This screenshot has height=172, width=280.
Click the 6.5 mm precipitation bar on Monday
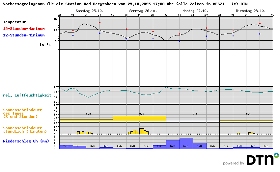(x=186, y=144)
